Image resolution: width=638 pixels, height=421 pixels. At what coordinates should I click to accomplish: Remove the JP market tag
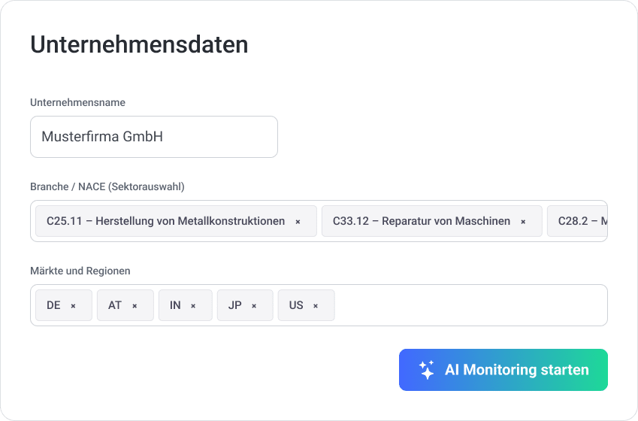pyautogui.click(x=254, y=306)
